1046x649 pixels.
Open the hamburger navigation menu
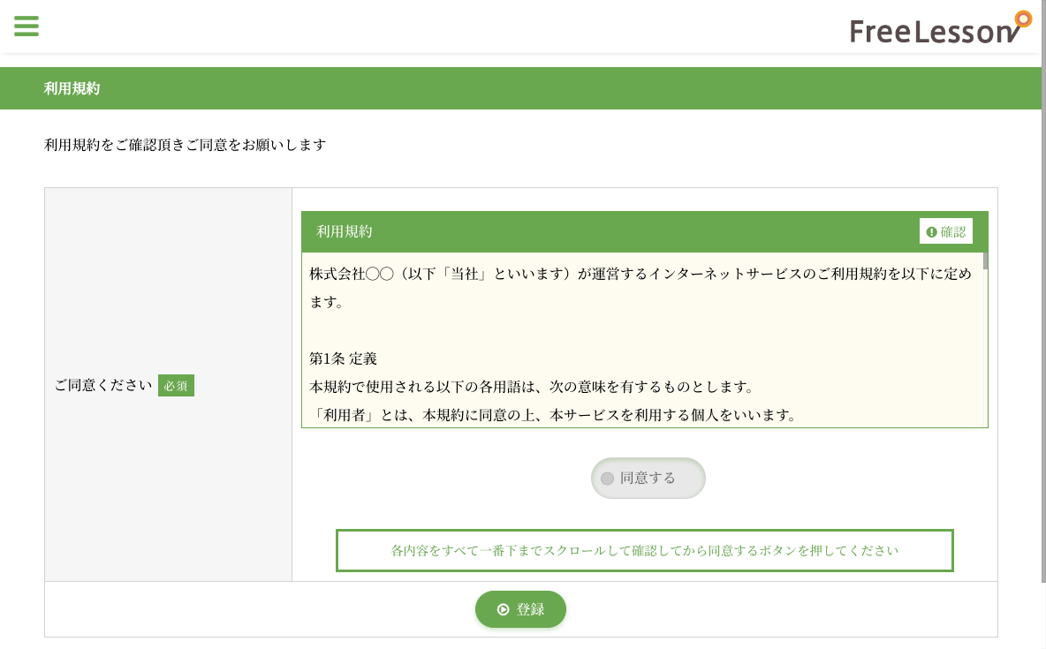[27, 26]
